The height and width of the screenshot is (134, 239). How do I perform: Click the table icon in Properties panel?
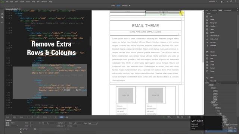click(x=7, y=124)
